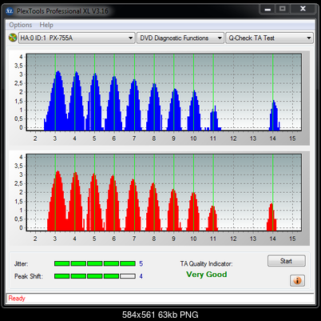Maximize the PlexTools window

283,10
